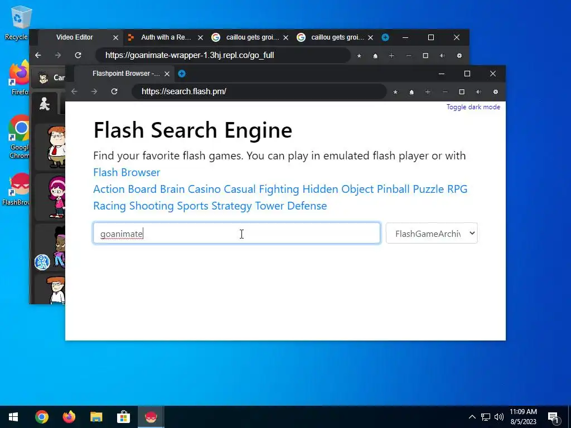
Task: Select the Fighting category link
Action: pos(279,189)
